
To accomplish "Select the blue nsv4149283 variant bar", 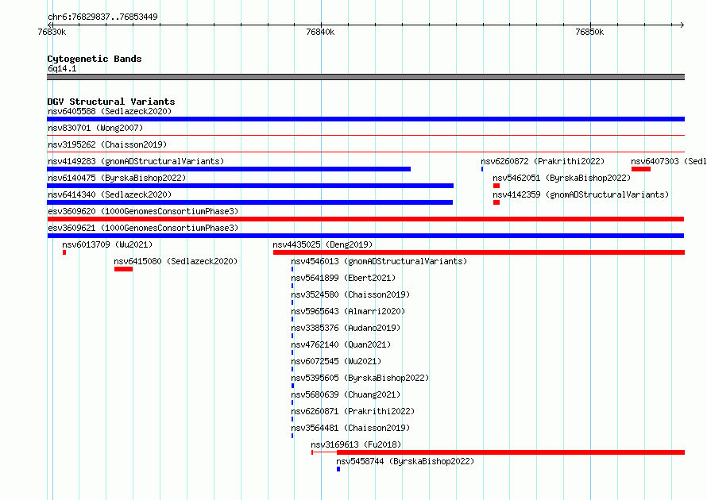I will (229, 169).
